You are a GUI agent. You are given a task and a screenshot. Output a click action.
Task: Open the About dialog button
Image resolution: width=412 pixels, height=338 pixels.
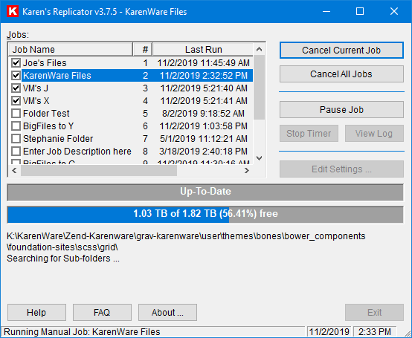click(167, 313)
